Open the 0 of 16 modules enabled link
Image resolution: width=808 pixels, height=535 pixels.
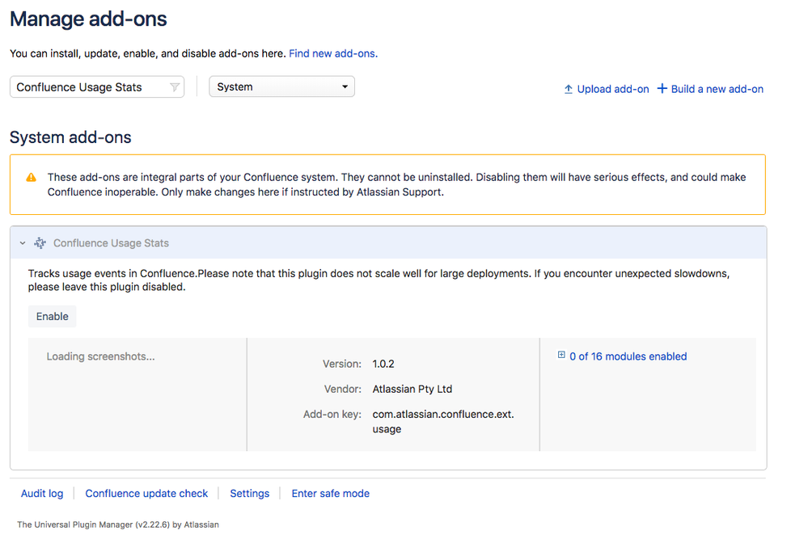pyautogui.click(x=628, y=356)
